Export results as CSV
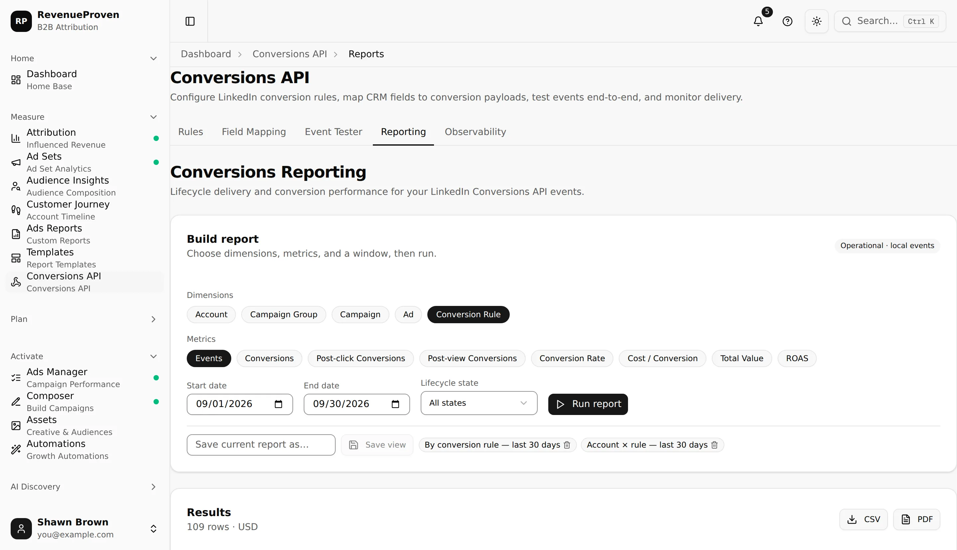The height and width of the screenshot is (550, 957). tap(863, 519)
